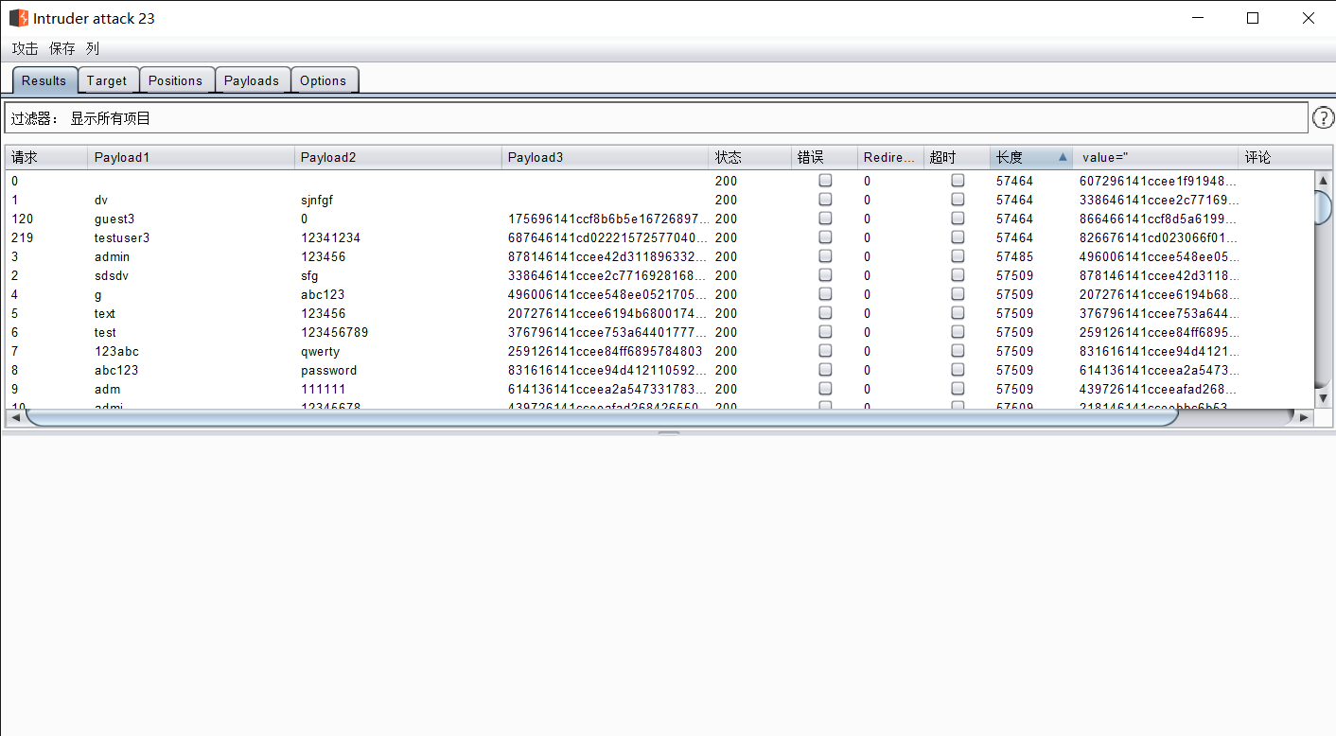Image resolution: width=1336 pixels, height=736 pixels.
Task: Open the 列 menu
Action: 92,49
